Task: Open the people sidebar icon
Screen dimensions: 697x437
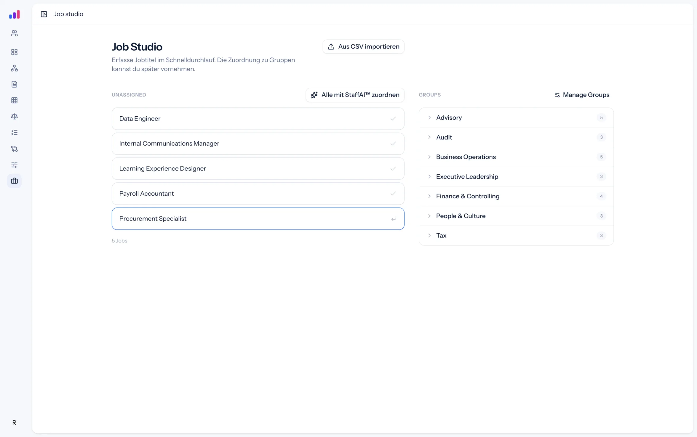Action: coord(14,33)
